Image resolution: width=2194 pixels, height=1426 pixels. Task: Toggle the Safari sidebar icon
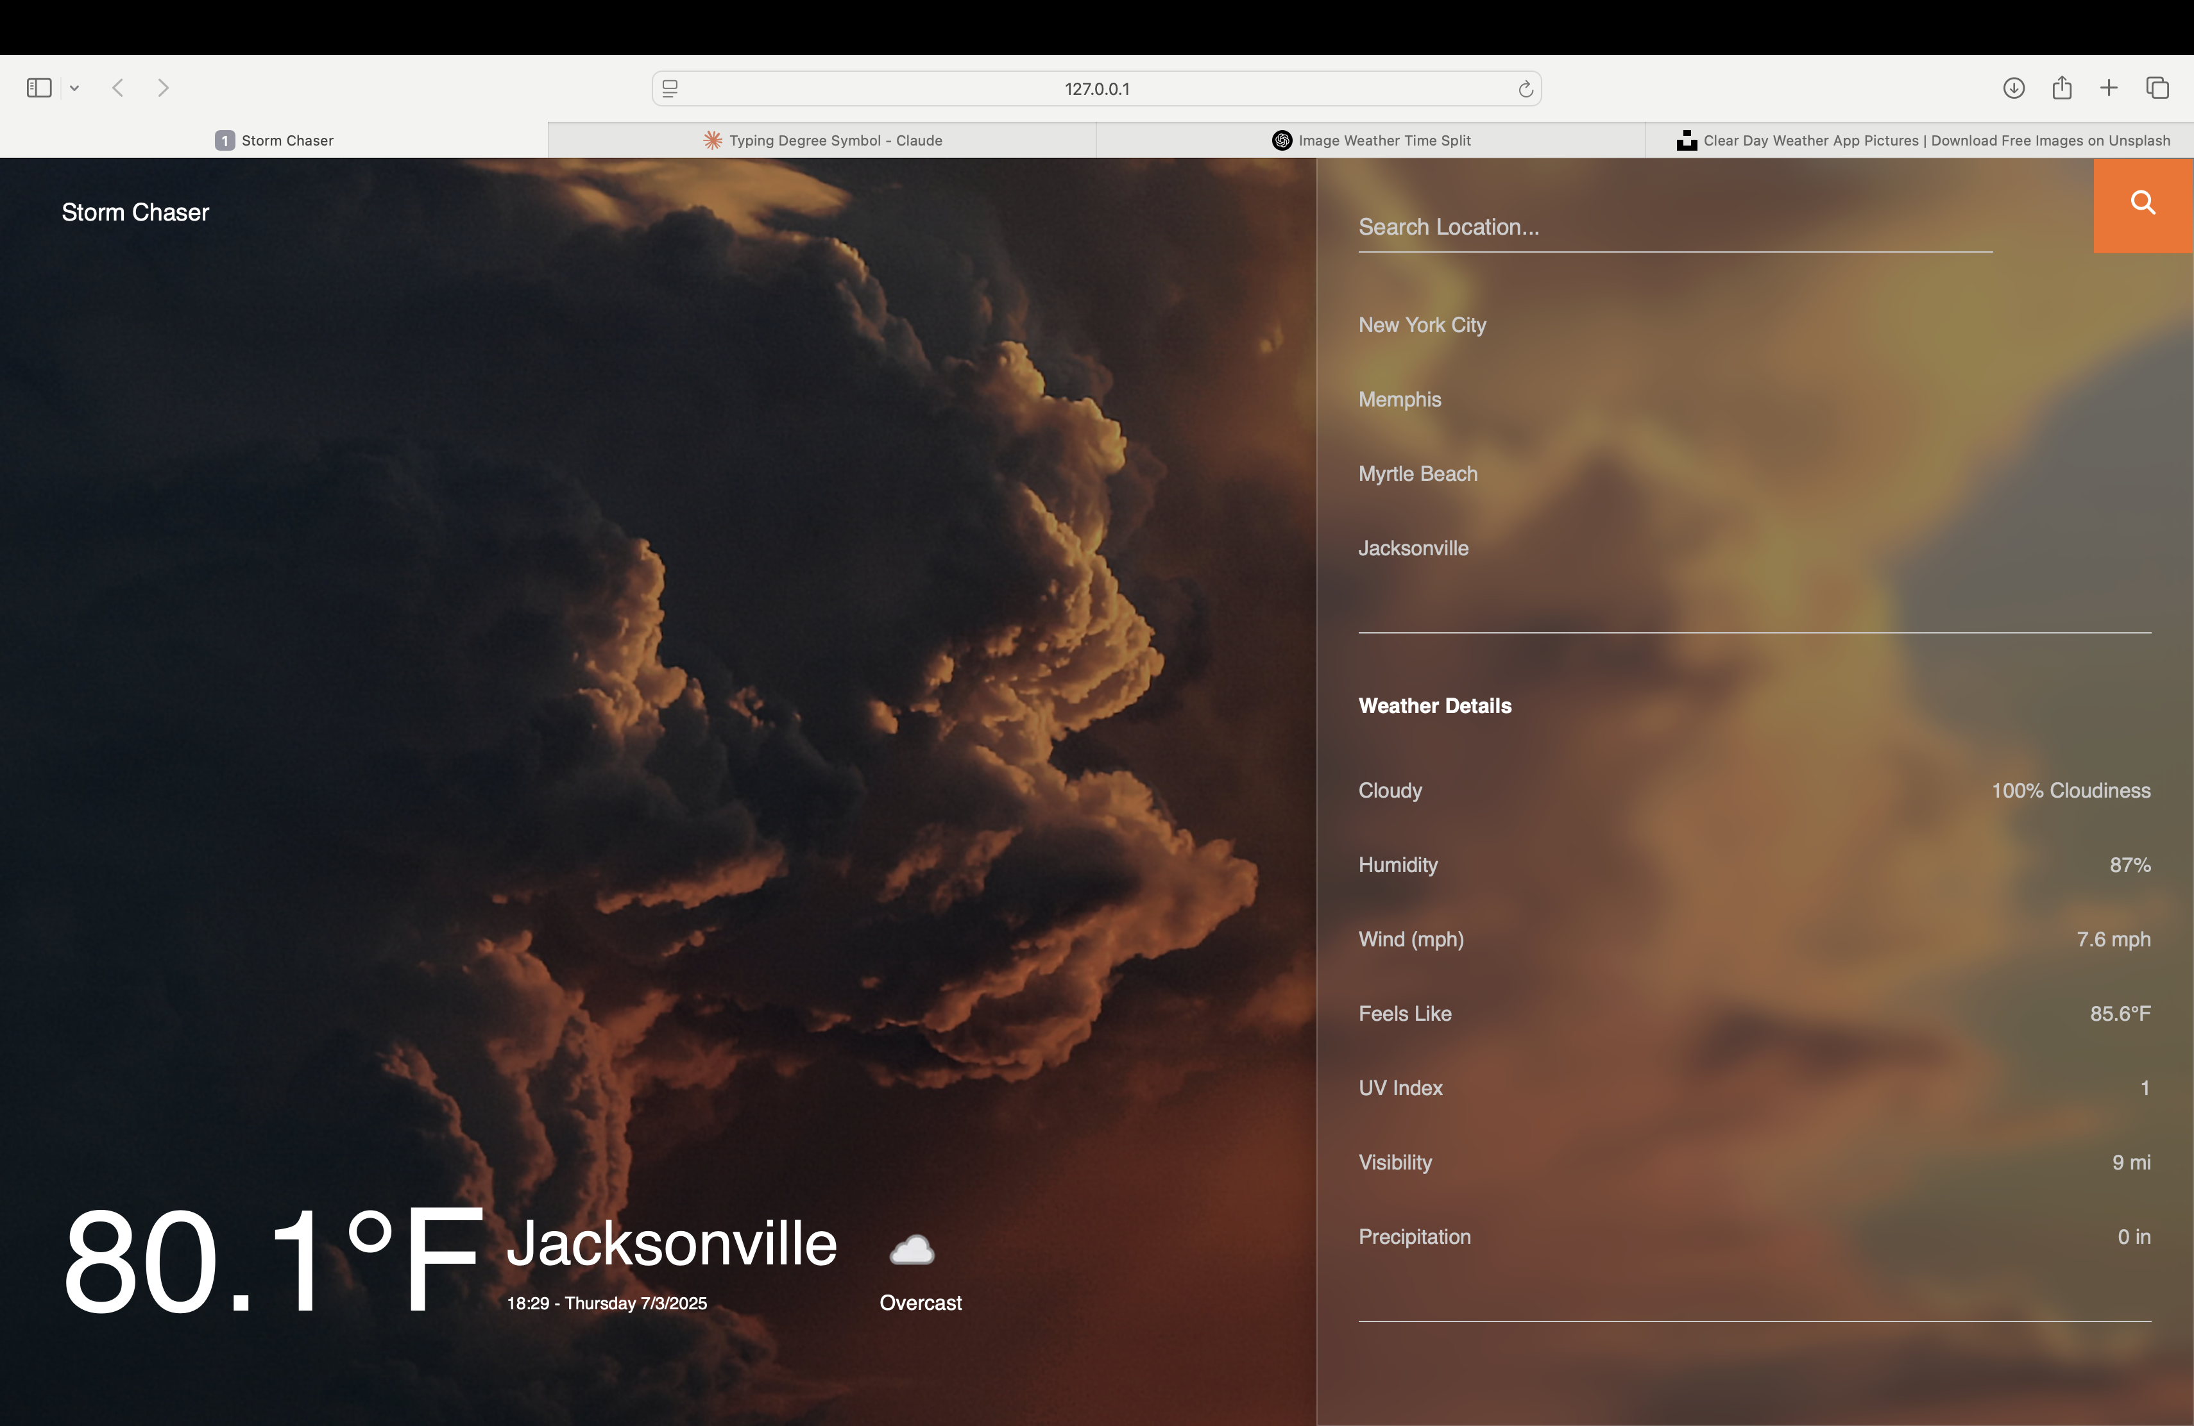click(x=38, y=88)
